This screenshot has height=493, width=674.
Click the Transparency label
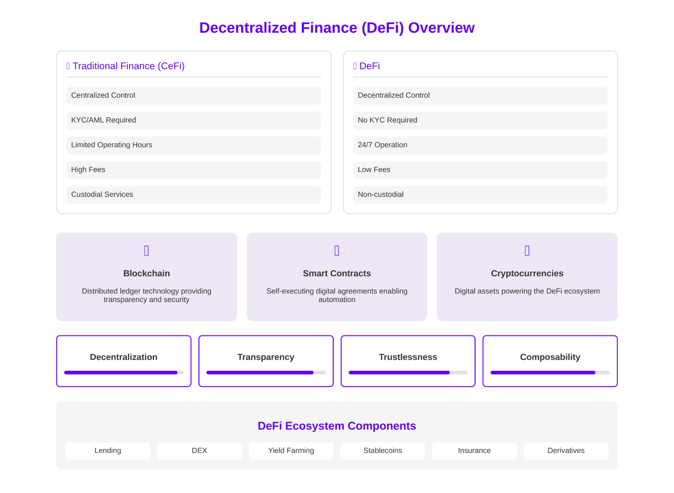(266, 357)
